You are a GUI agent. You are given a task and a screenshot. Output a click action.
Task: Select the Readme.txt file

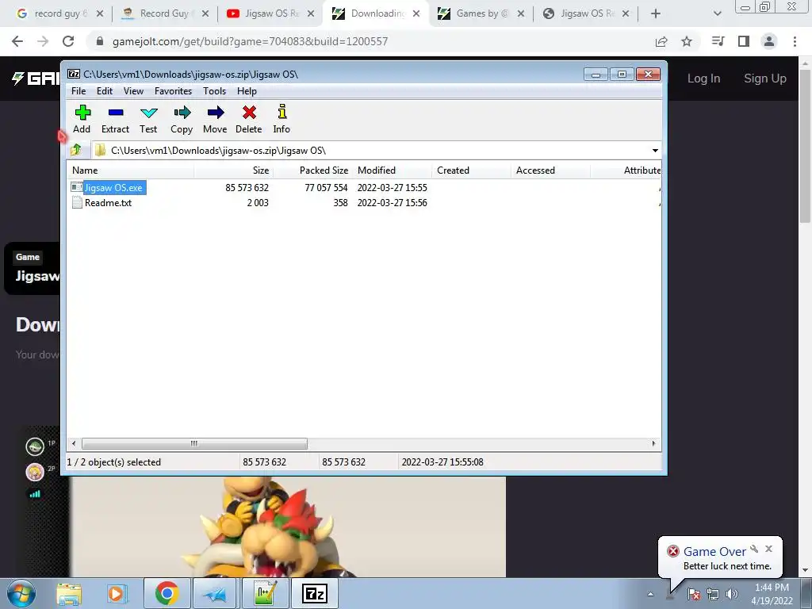[x=108, y=203]
